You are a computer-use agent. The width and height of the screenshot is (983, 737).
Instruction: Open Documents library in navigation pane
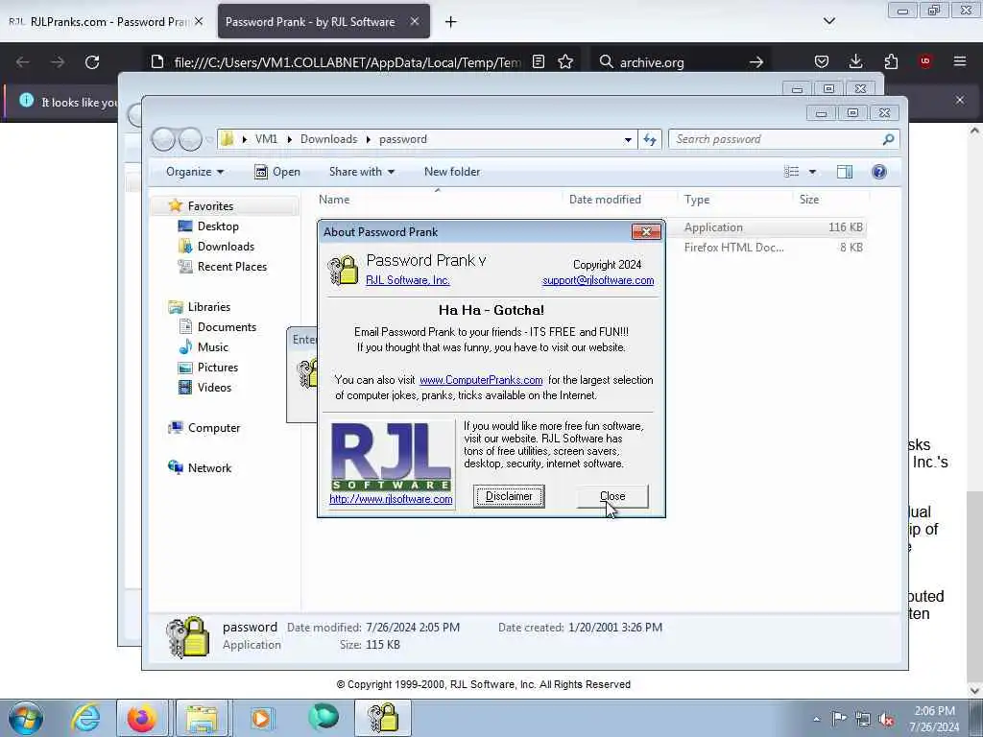[x=227, y=326]
